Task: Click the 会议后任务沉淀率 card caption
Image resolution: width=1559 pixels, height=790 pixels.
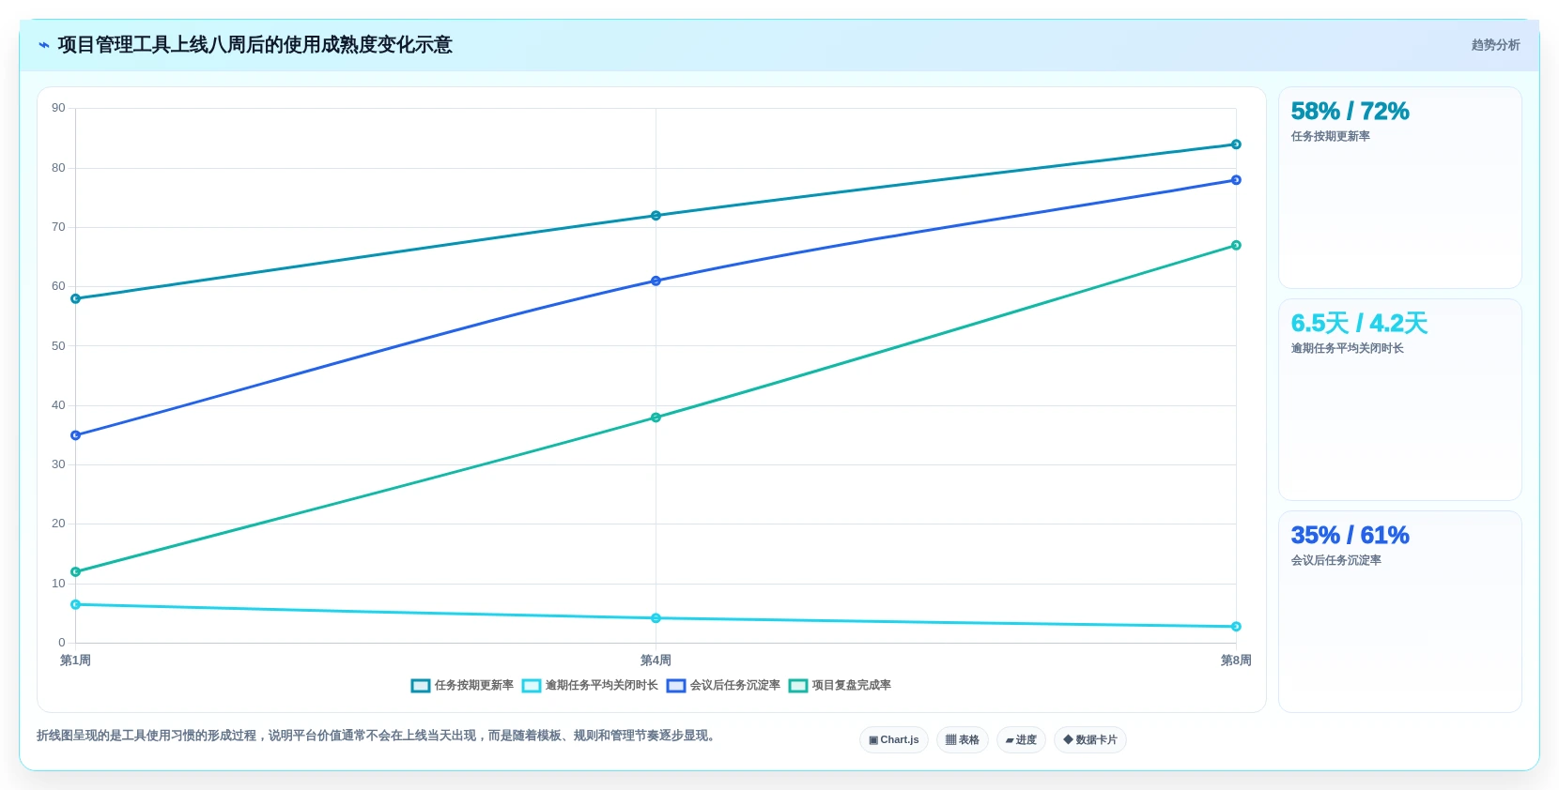Action: pos(1335,561)
